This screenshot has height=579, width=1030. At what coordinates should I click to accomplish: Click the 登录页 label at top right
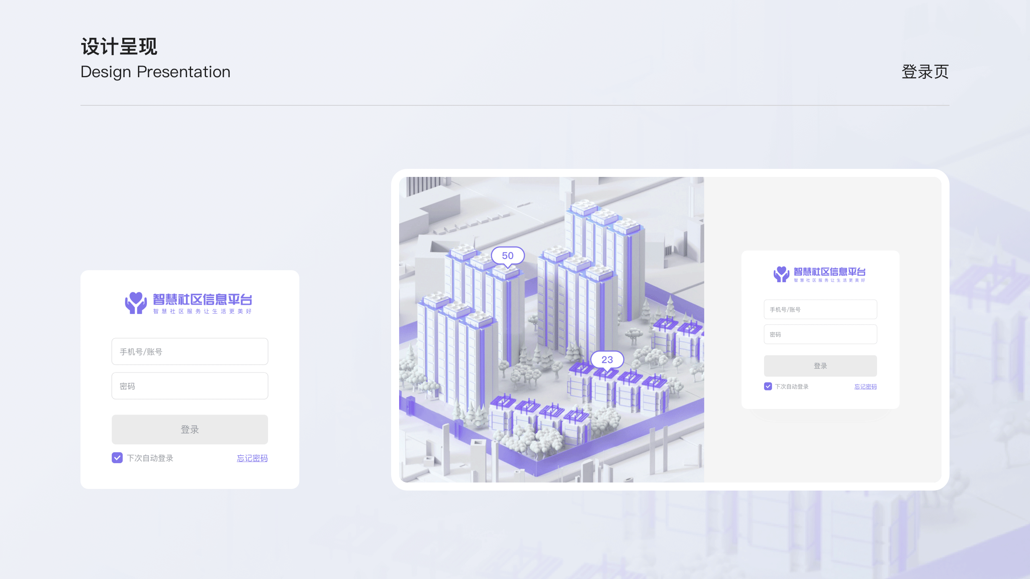point(925,72)
